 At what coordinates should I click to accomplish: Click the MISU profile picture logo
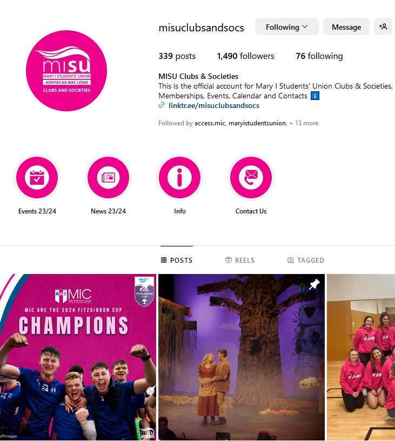click(x=66, y=71)
